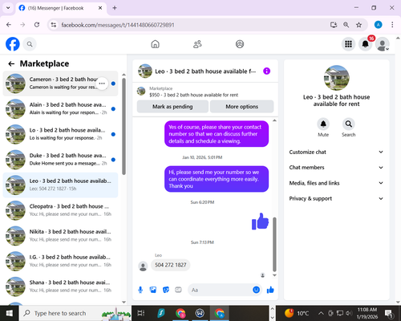401x321 pixels.
Task: Open Chrome three-dot menu
Action: tap(392, 25)
